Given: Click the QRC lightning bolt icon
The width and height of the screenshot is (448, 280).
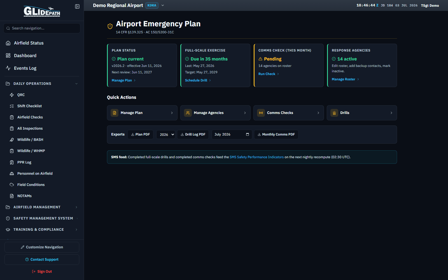Looking at the screenshot, I should [x=12, y=95].
